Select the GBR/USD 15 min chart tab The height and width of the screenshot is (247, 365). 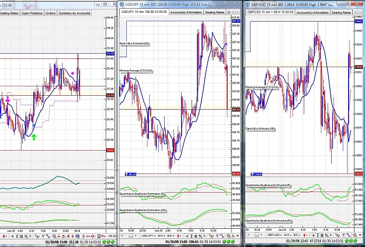coord(270,12)
